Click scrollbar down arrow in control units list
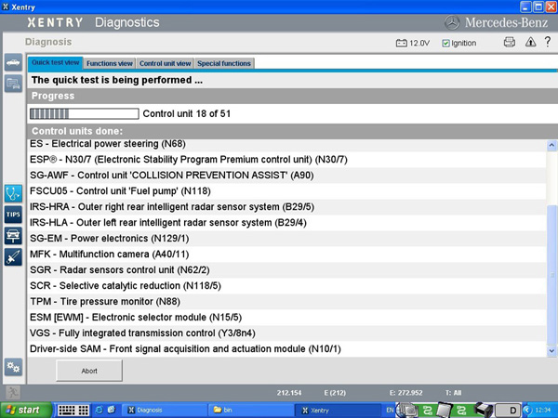Image resolution: width=558 pixels, height=418 pixels. [551, 351]
